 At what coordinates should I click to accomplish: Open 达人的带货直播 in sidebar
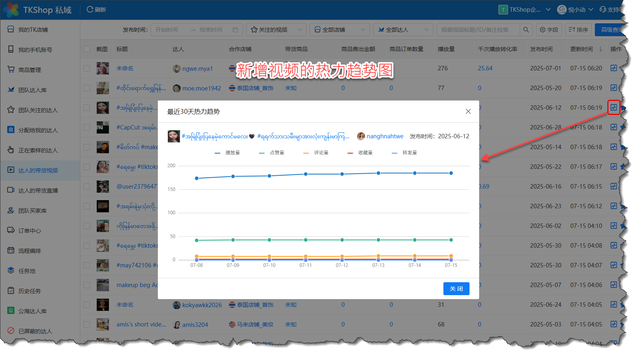click(x=40, y=191)
